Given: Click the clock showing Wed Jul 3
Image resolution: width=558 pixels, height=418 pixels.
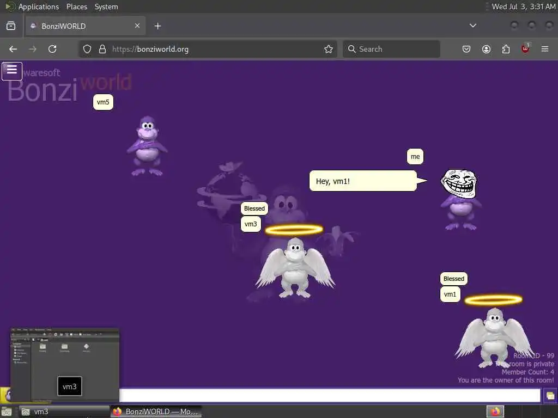Looking at the screenshot, I should 524,7.
